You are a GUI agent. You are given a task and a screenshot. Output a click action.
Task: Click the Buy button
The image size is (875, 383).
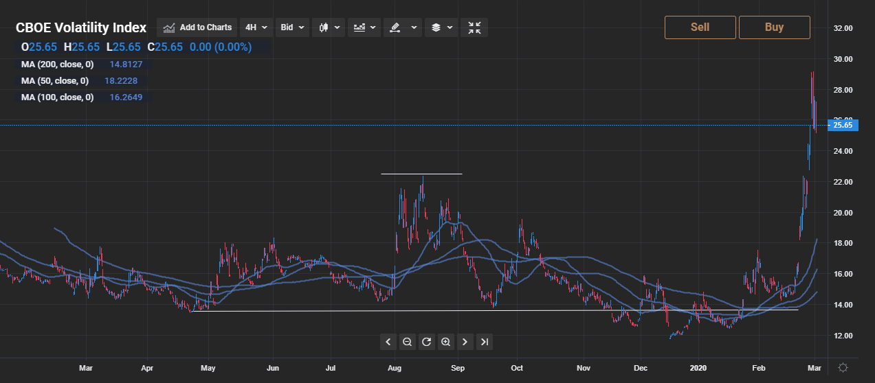pos(774,27)
